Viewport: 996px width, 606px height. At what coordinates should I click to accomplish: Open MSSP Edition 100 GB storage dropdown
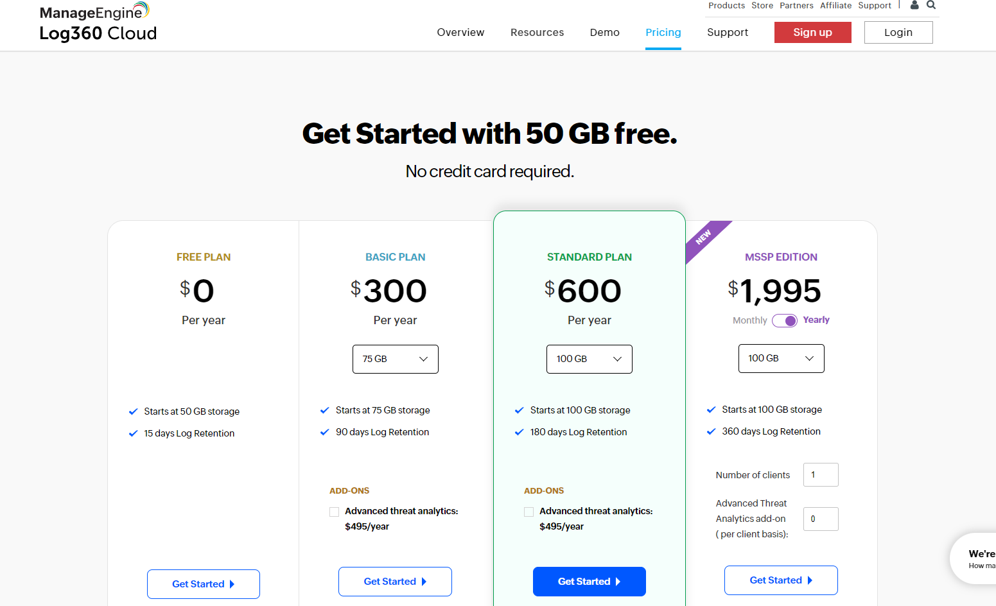[781, 358]
